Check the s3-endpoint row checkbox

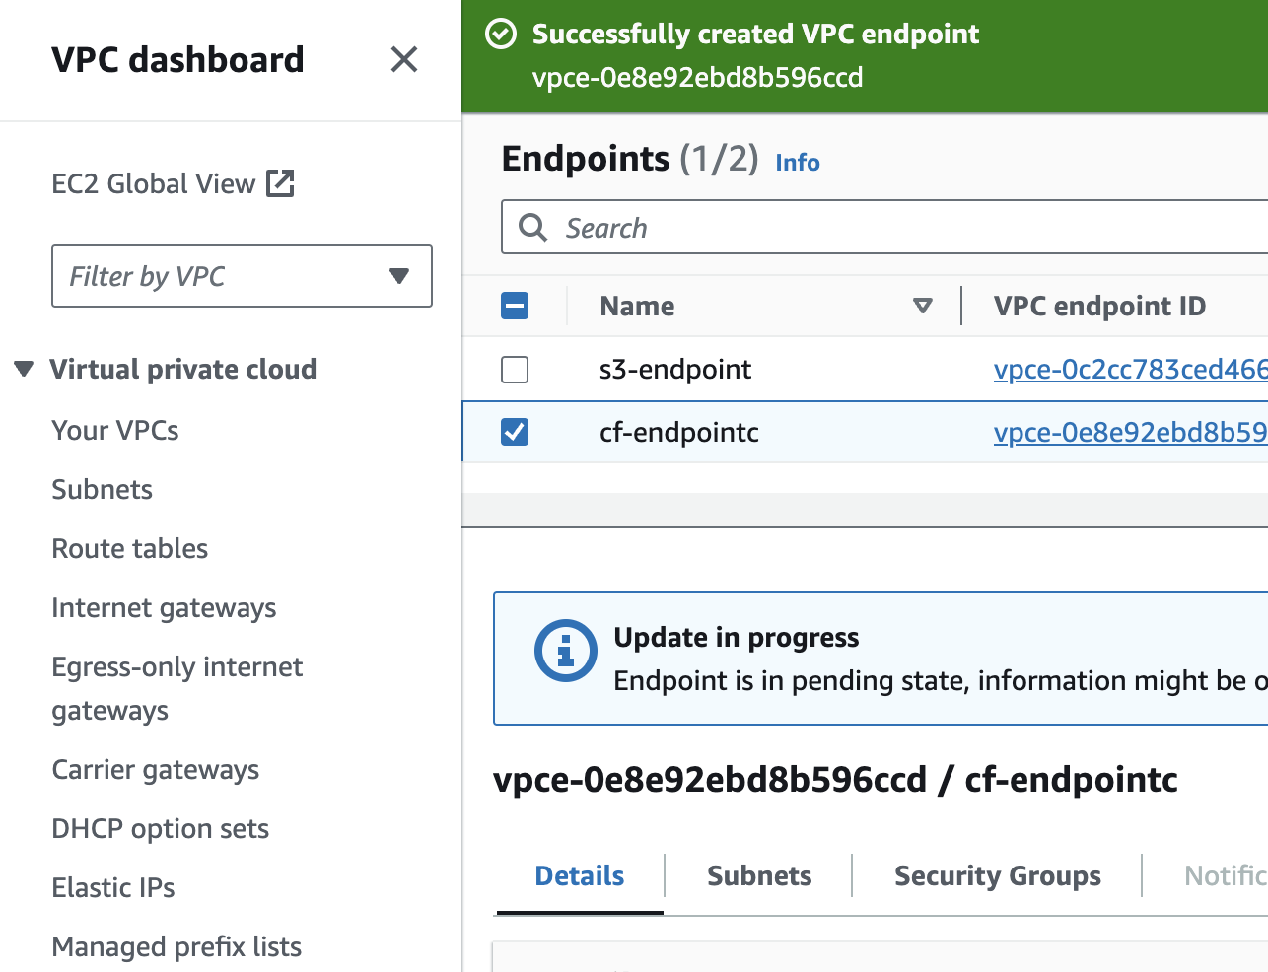pos(515,370)
